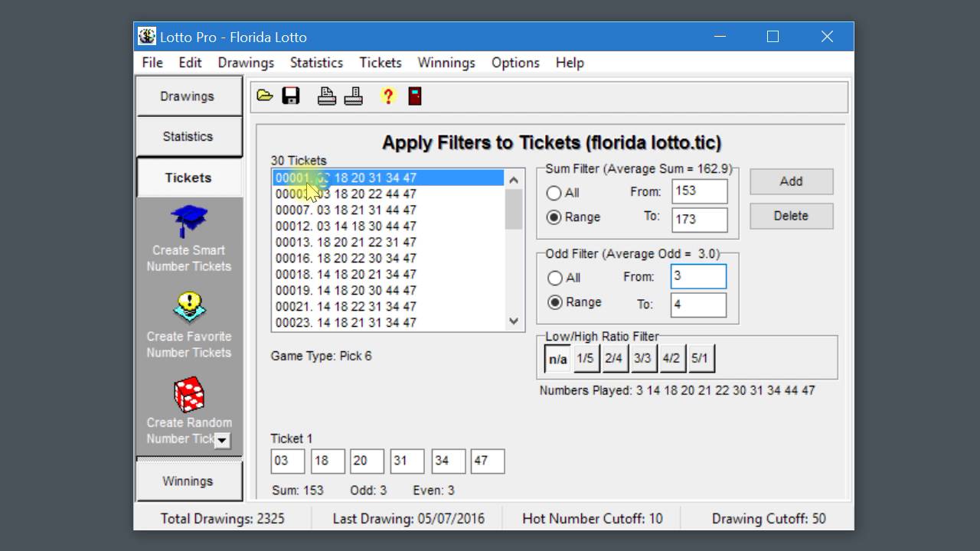980x551 pixels.
Task: Select ticket row 00018. 14 18 20 21 34 47
Action: (388, 274)
